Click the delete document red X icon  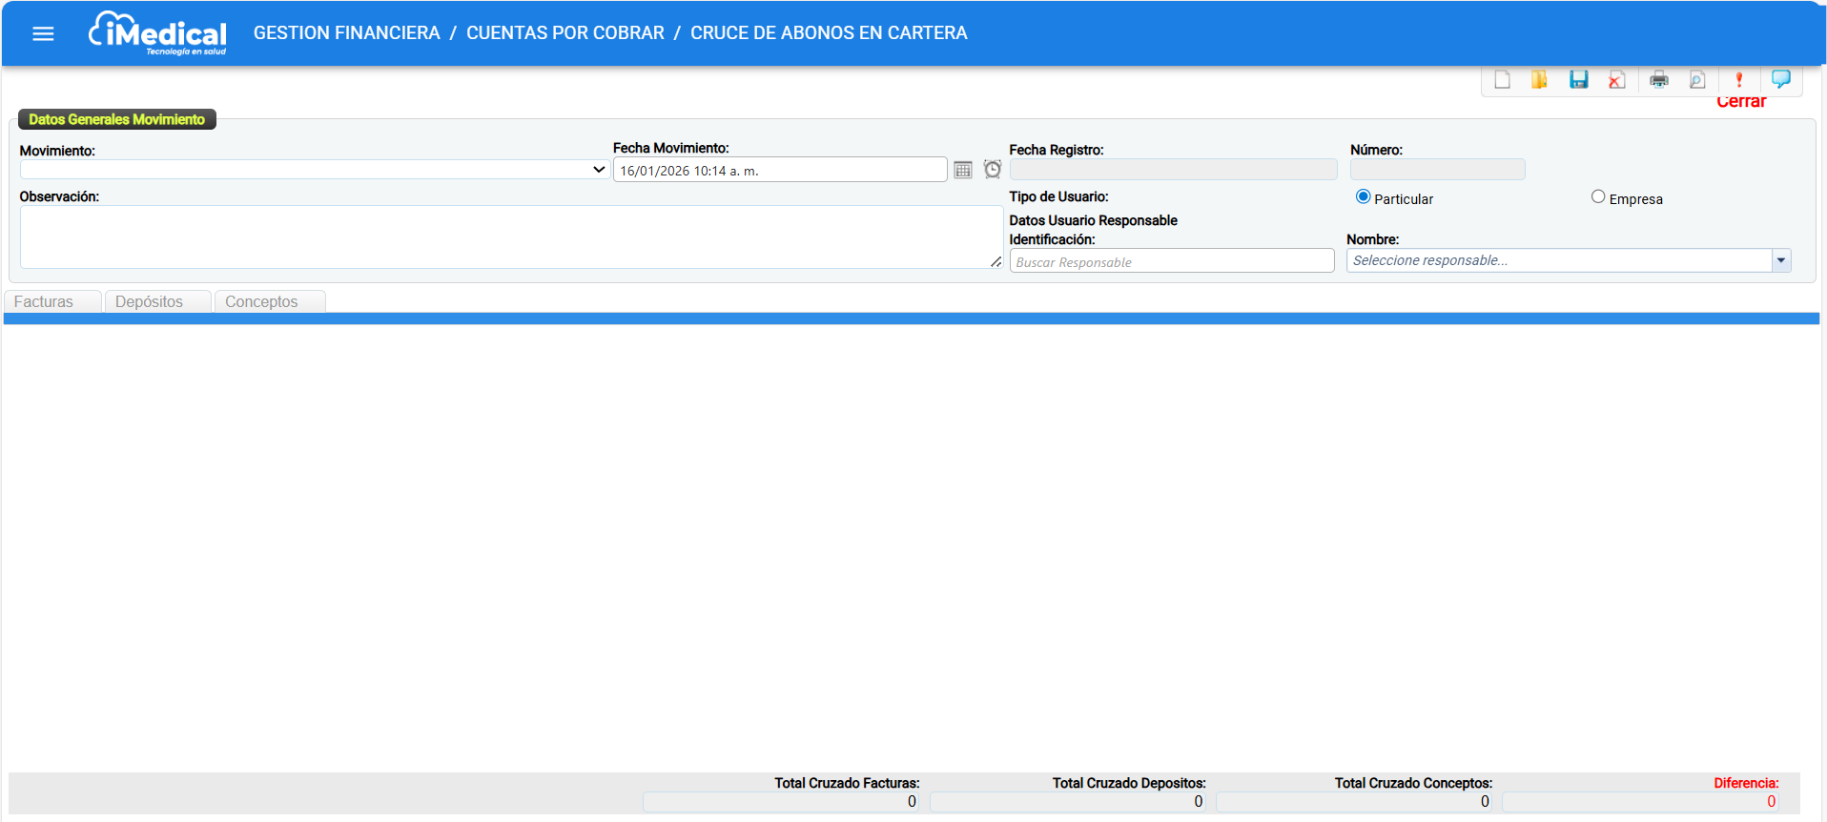pos(1616,80)
